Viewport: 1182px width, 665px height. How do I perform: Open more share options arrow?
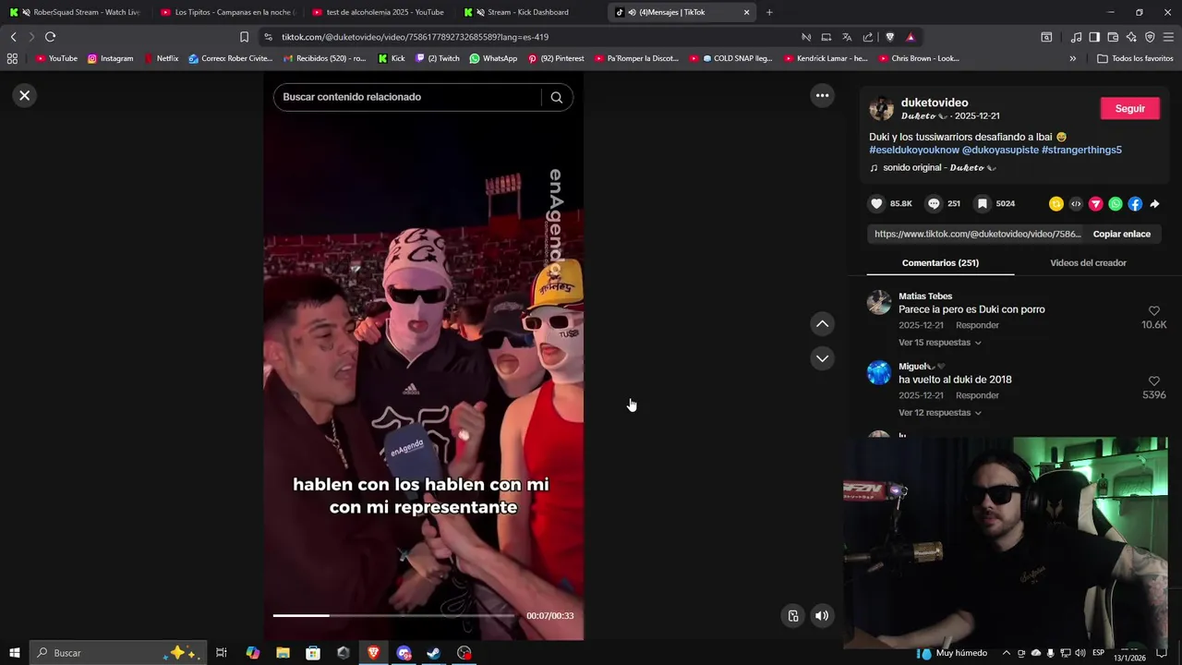(x=1154, y=203)
